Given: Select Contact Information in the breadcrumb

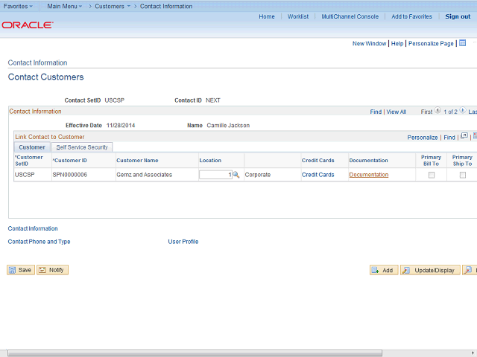Looking at the screenshot, I should point(166,6).
